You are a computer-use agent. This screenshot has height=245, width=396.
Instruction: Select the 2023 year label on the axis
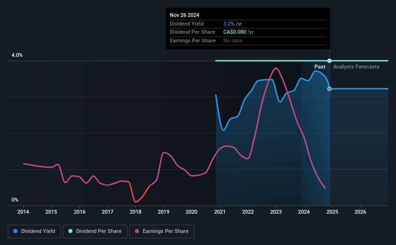pos(276,212)
